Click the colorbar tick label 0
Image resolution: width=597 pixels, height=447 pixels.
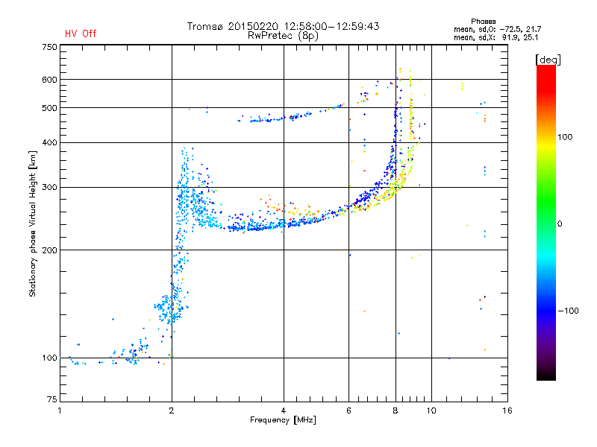pyautogui.click(x=560, y=224)
